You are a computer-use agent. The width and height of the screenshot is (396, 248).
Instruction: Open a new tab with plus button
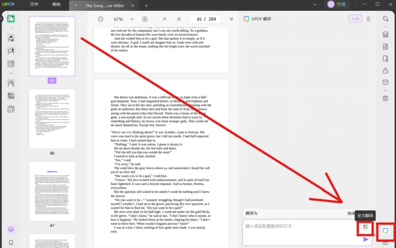146,5
